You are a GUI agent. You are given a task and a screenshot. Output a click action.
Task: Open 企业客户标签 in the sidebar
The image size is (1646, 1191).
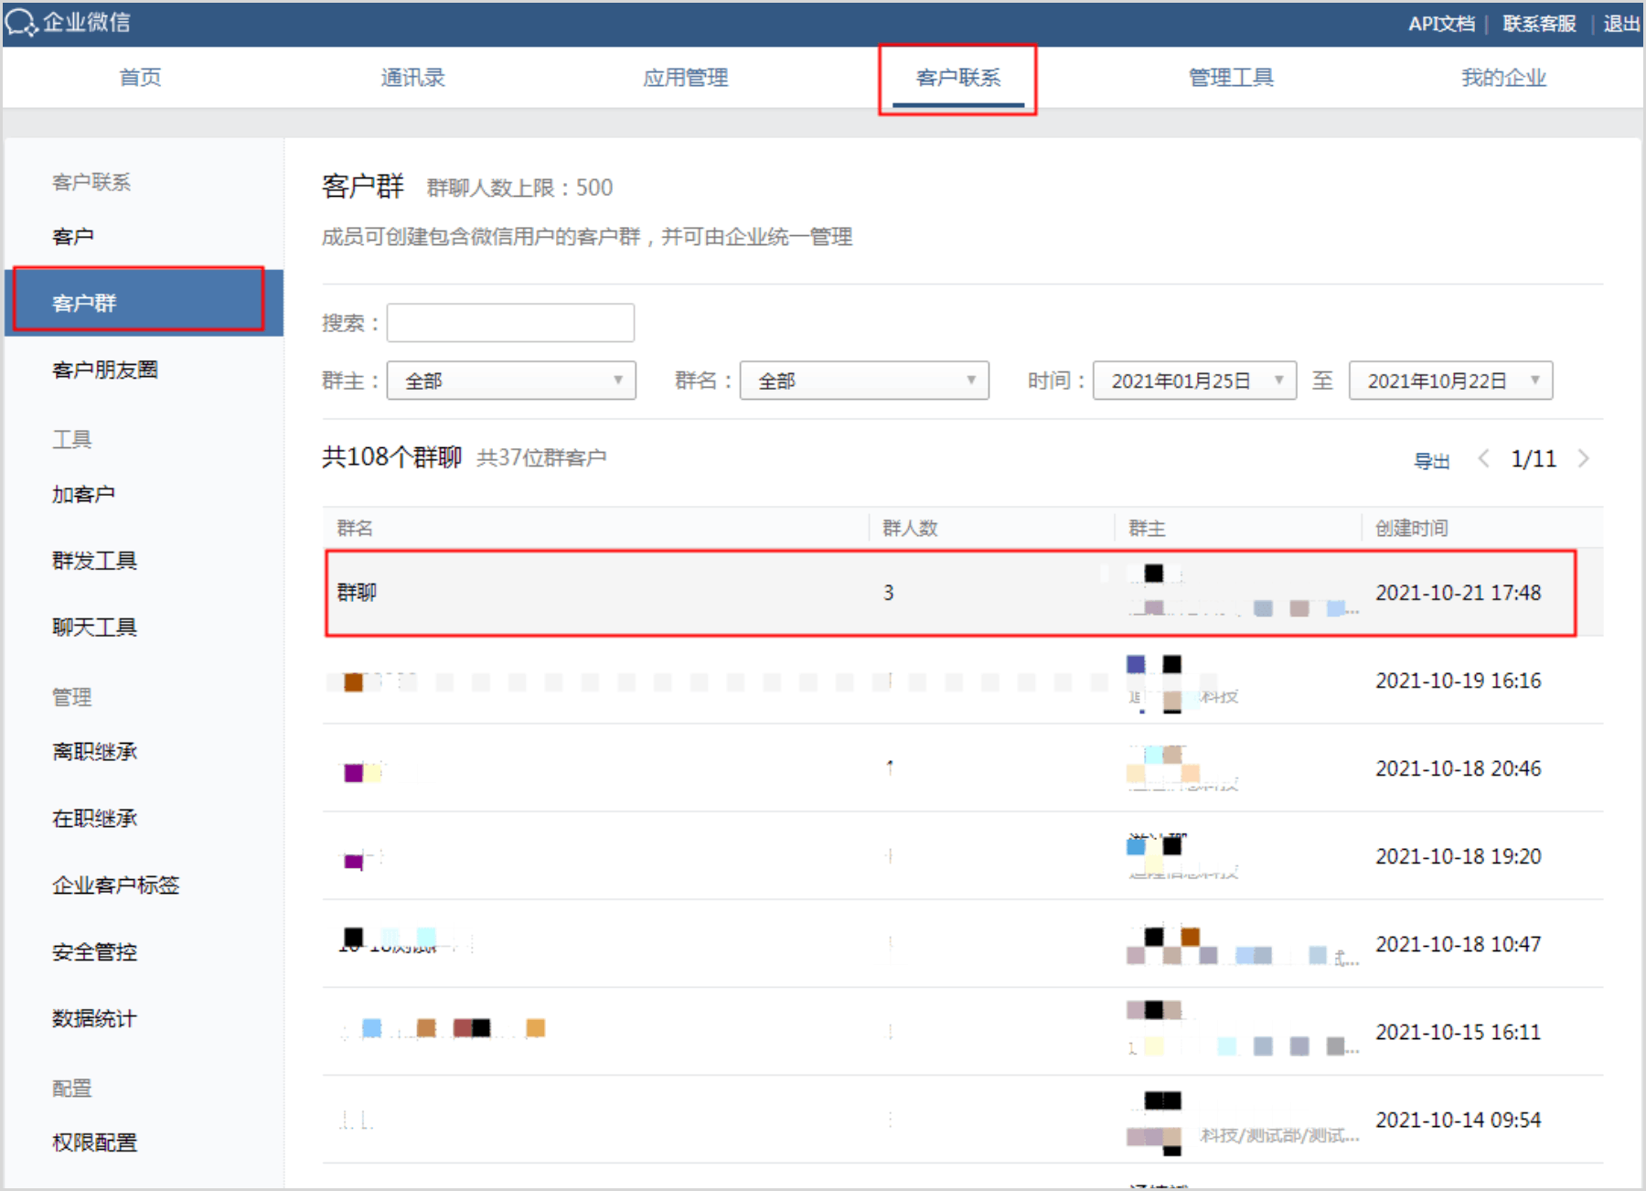tap(115, 885)
